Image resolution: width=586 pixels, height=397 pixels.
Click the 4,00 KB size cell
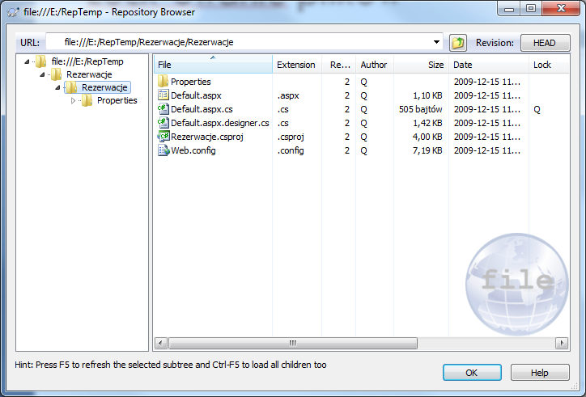point(427,137)
